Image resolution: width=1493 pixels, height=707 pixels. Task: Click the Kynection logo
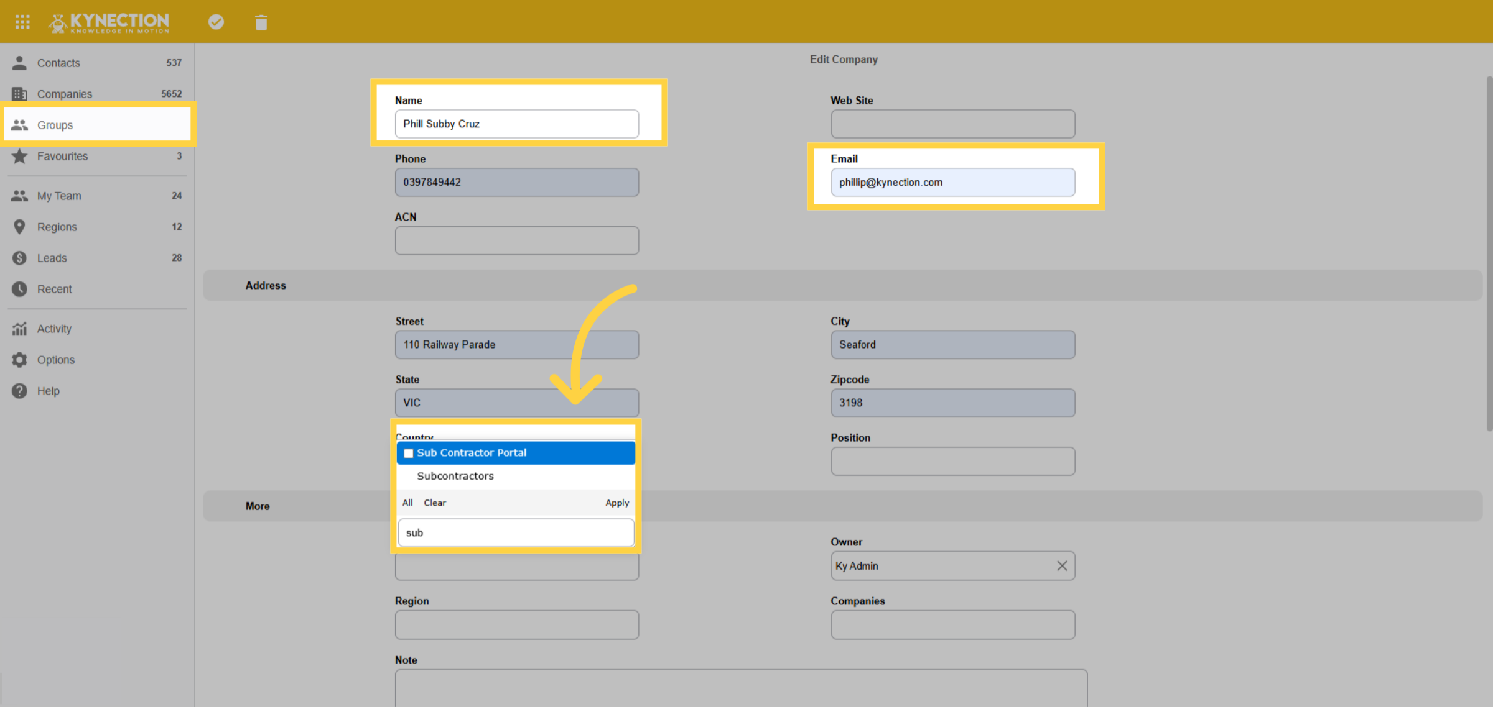[x=109, y=22]
